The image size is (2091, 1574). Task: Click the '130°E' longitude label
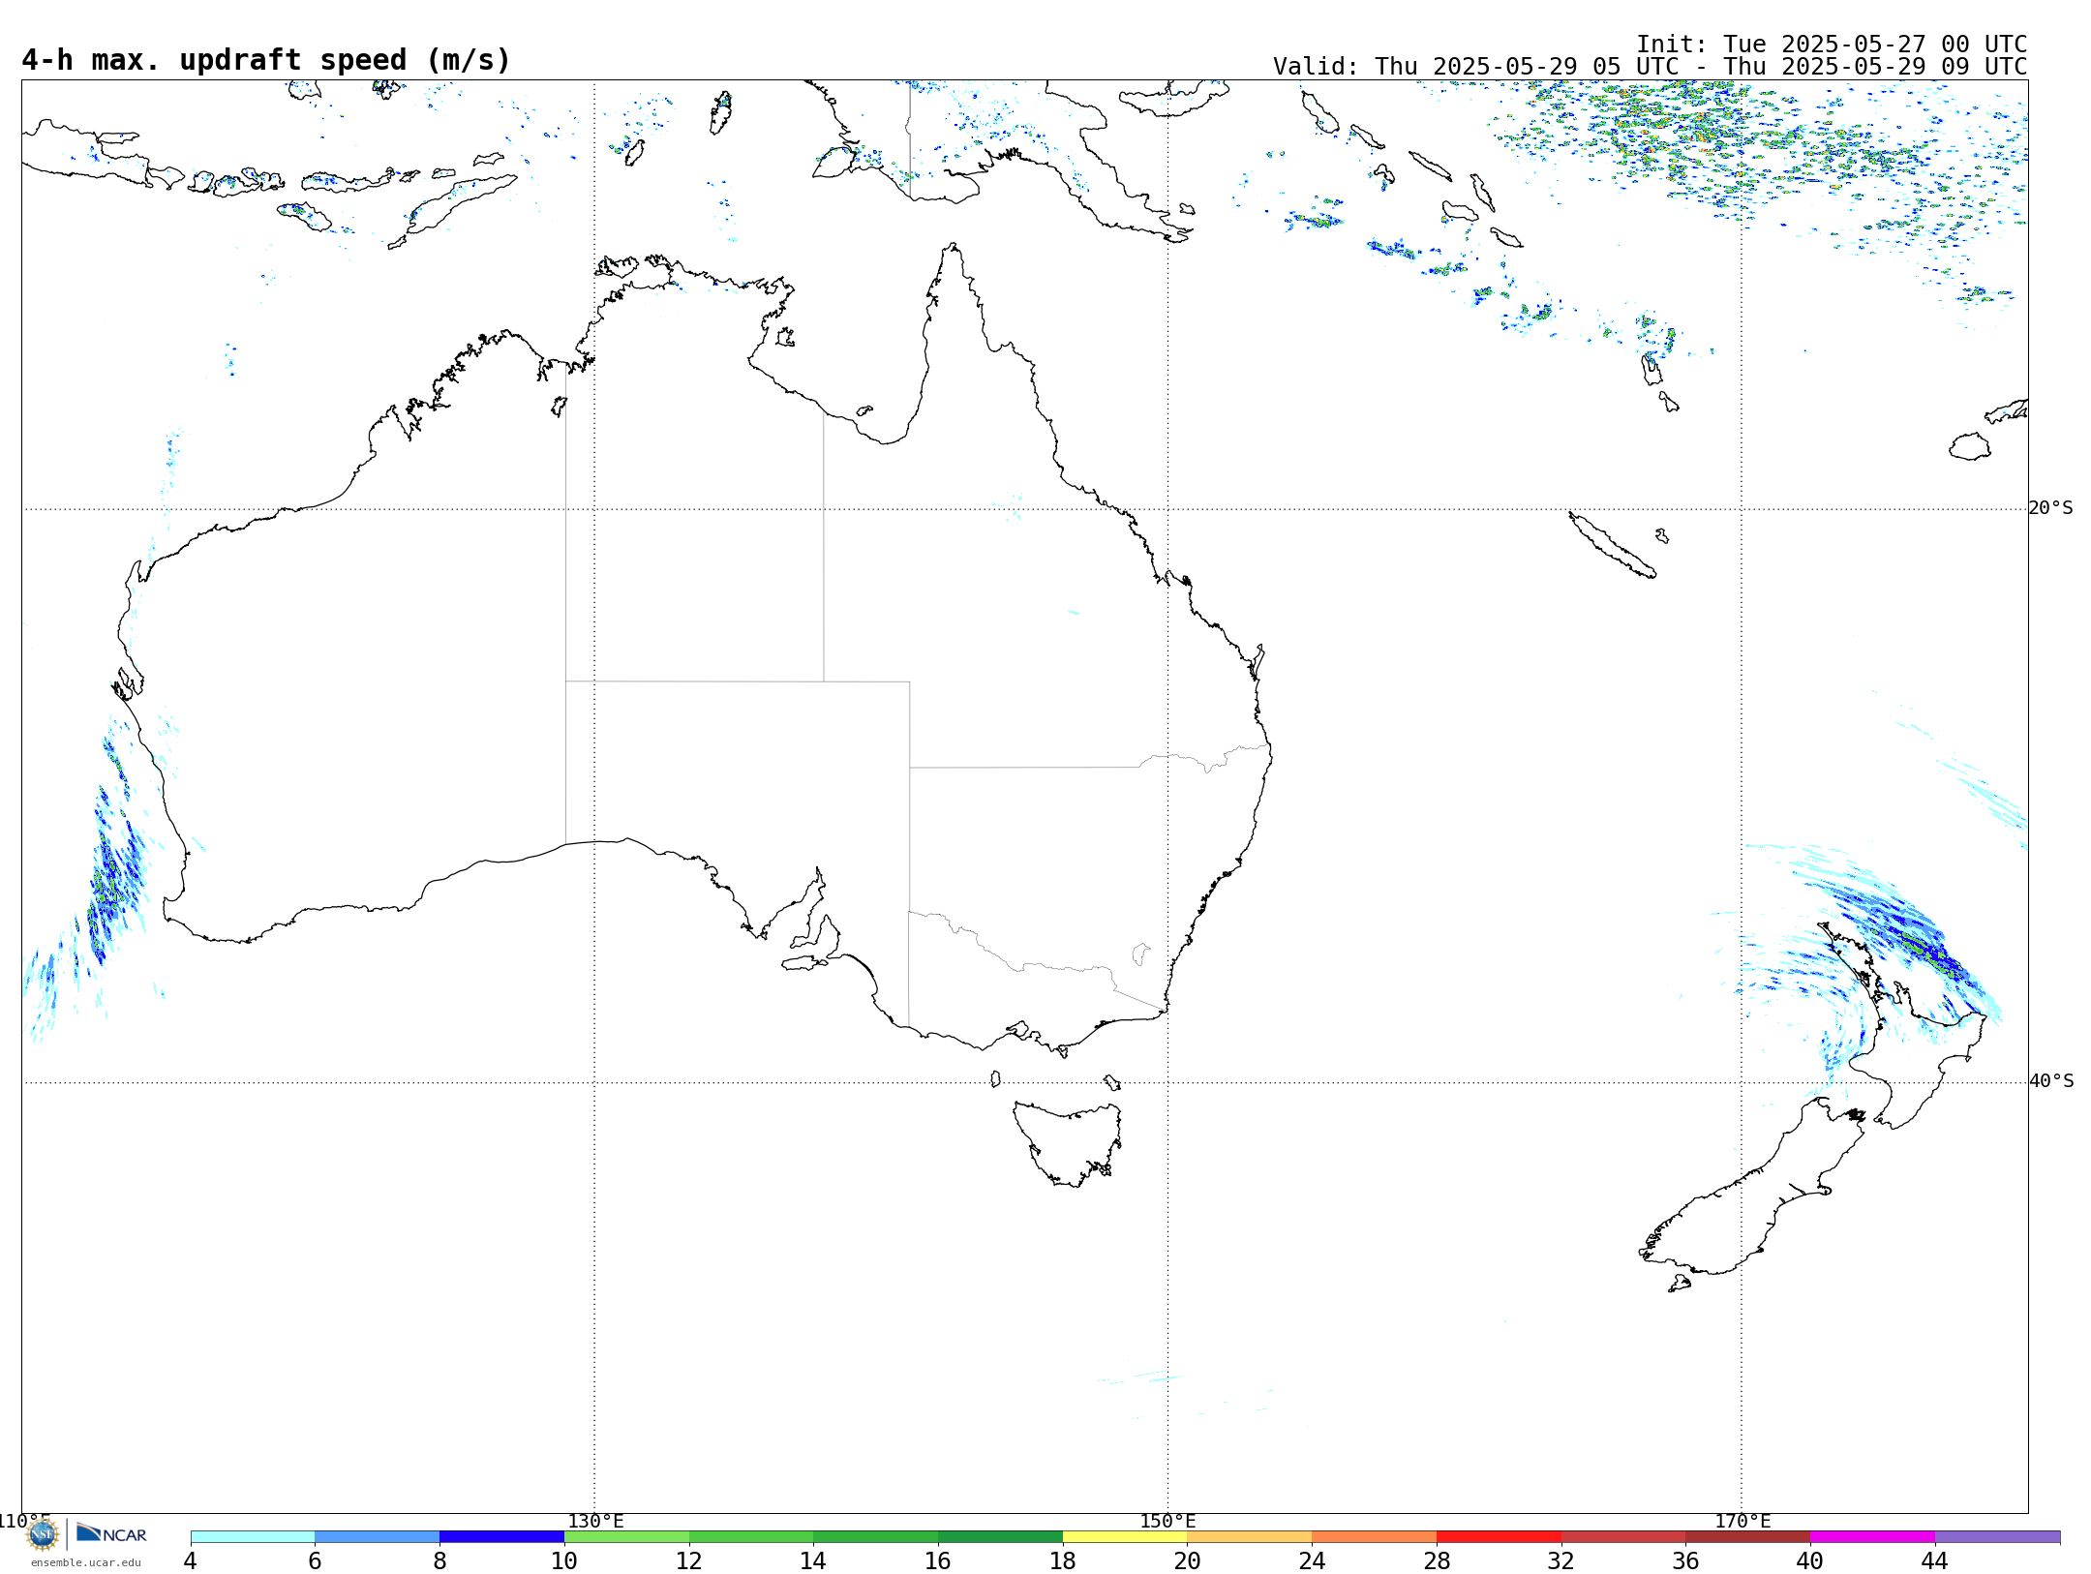tap(595, 1522)
